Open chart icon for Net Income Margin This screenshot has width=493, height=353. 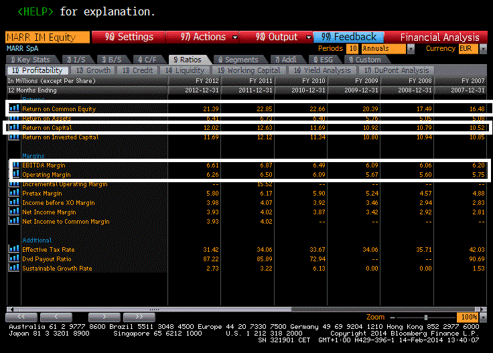coord(14,212)
